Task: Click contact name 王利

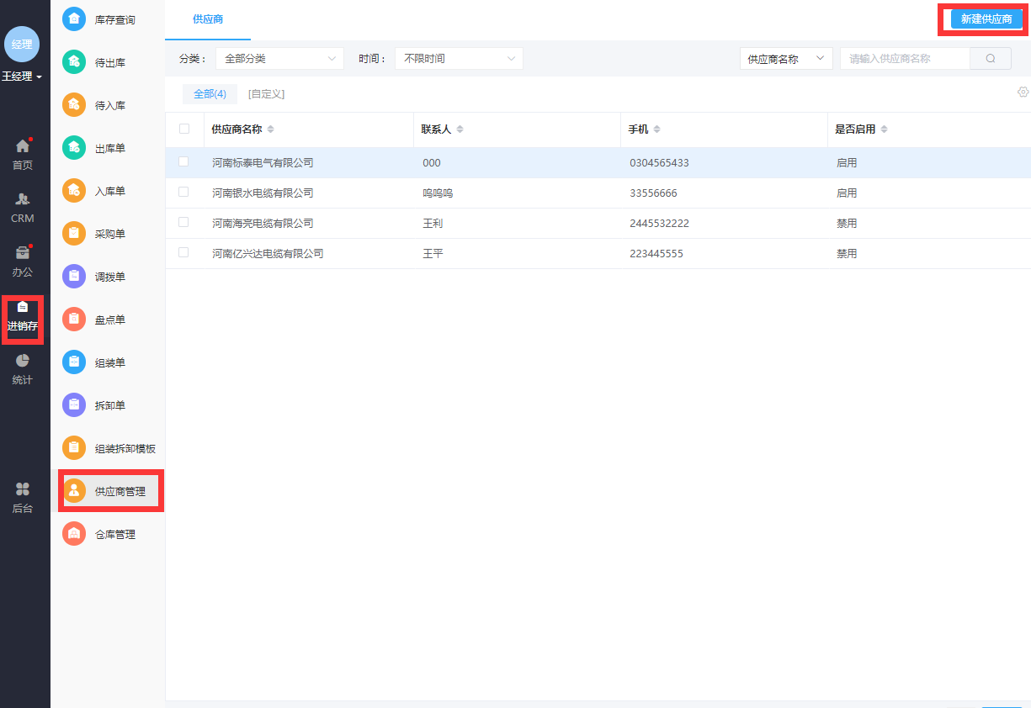Action: tap(433, 224)
